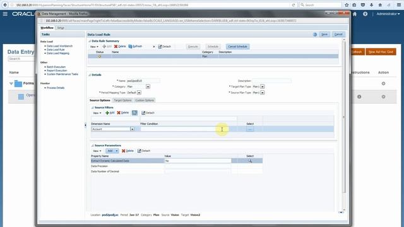Viewport: 404px width, 227px height.
Task: Open Data Load Rule task link
Action: pyautogui.click(x=56, y=50)
